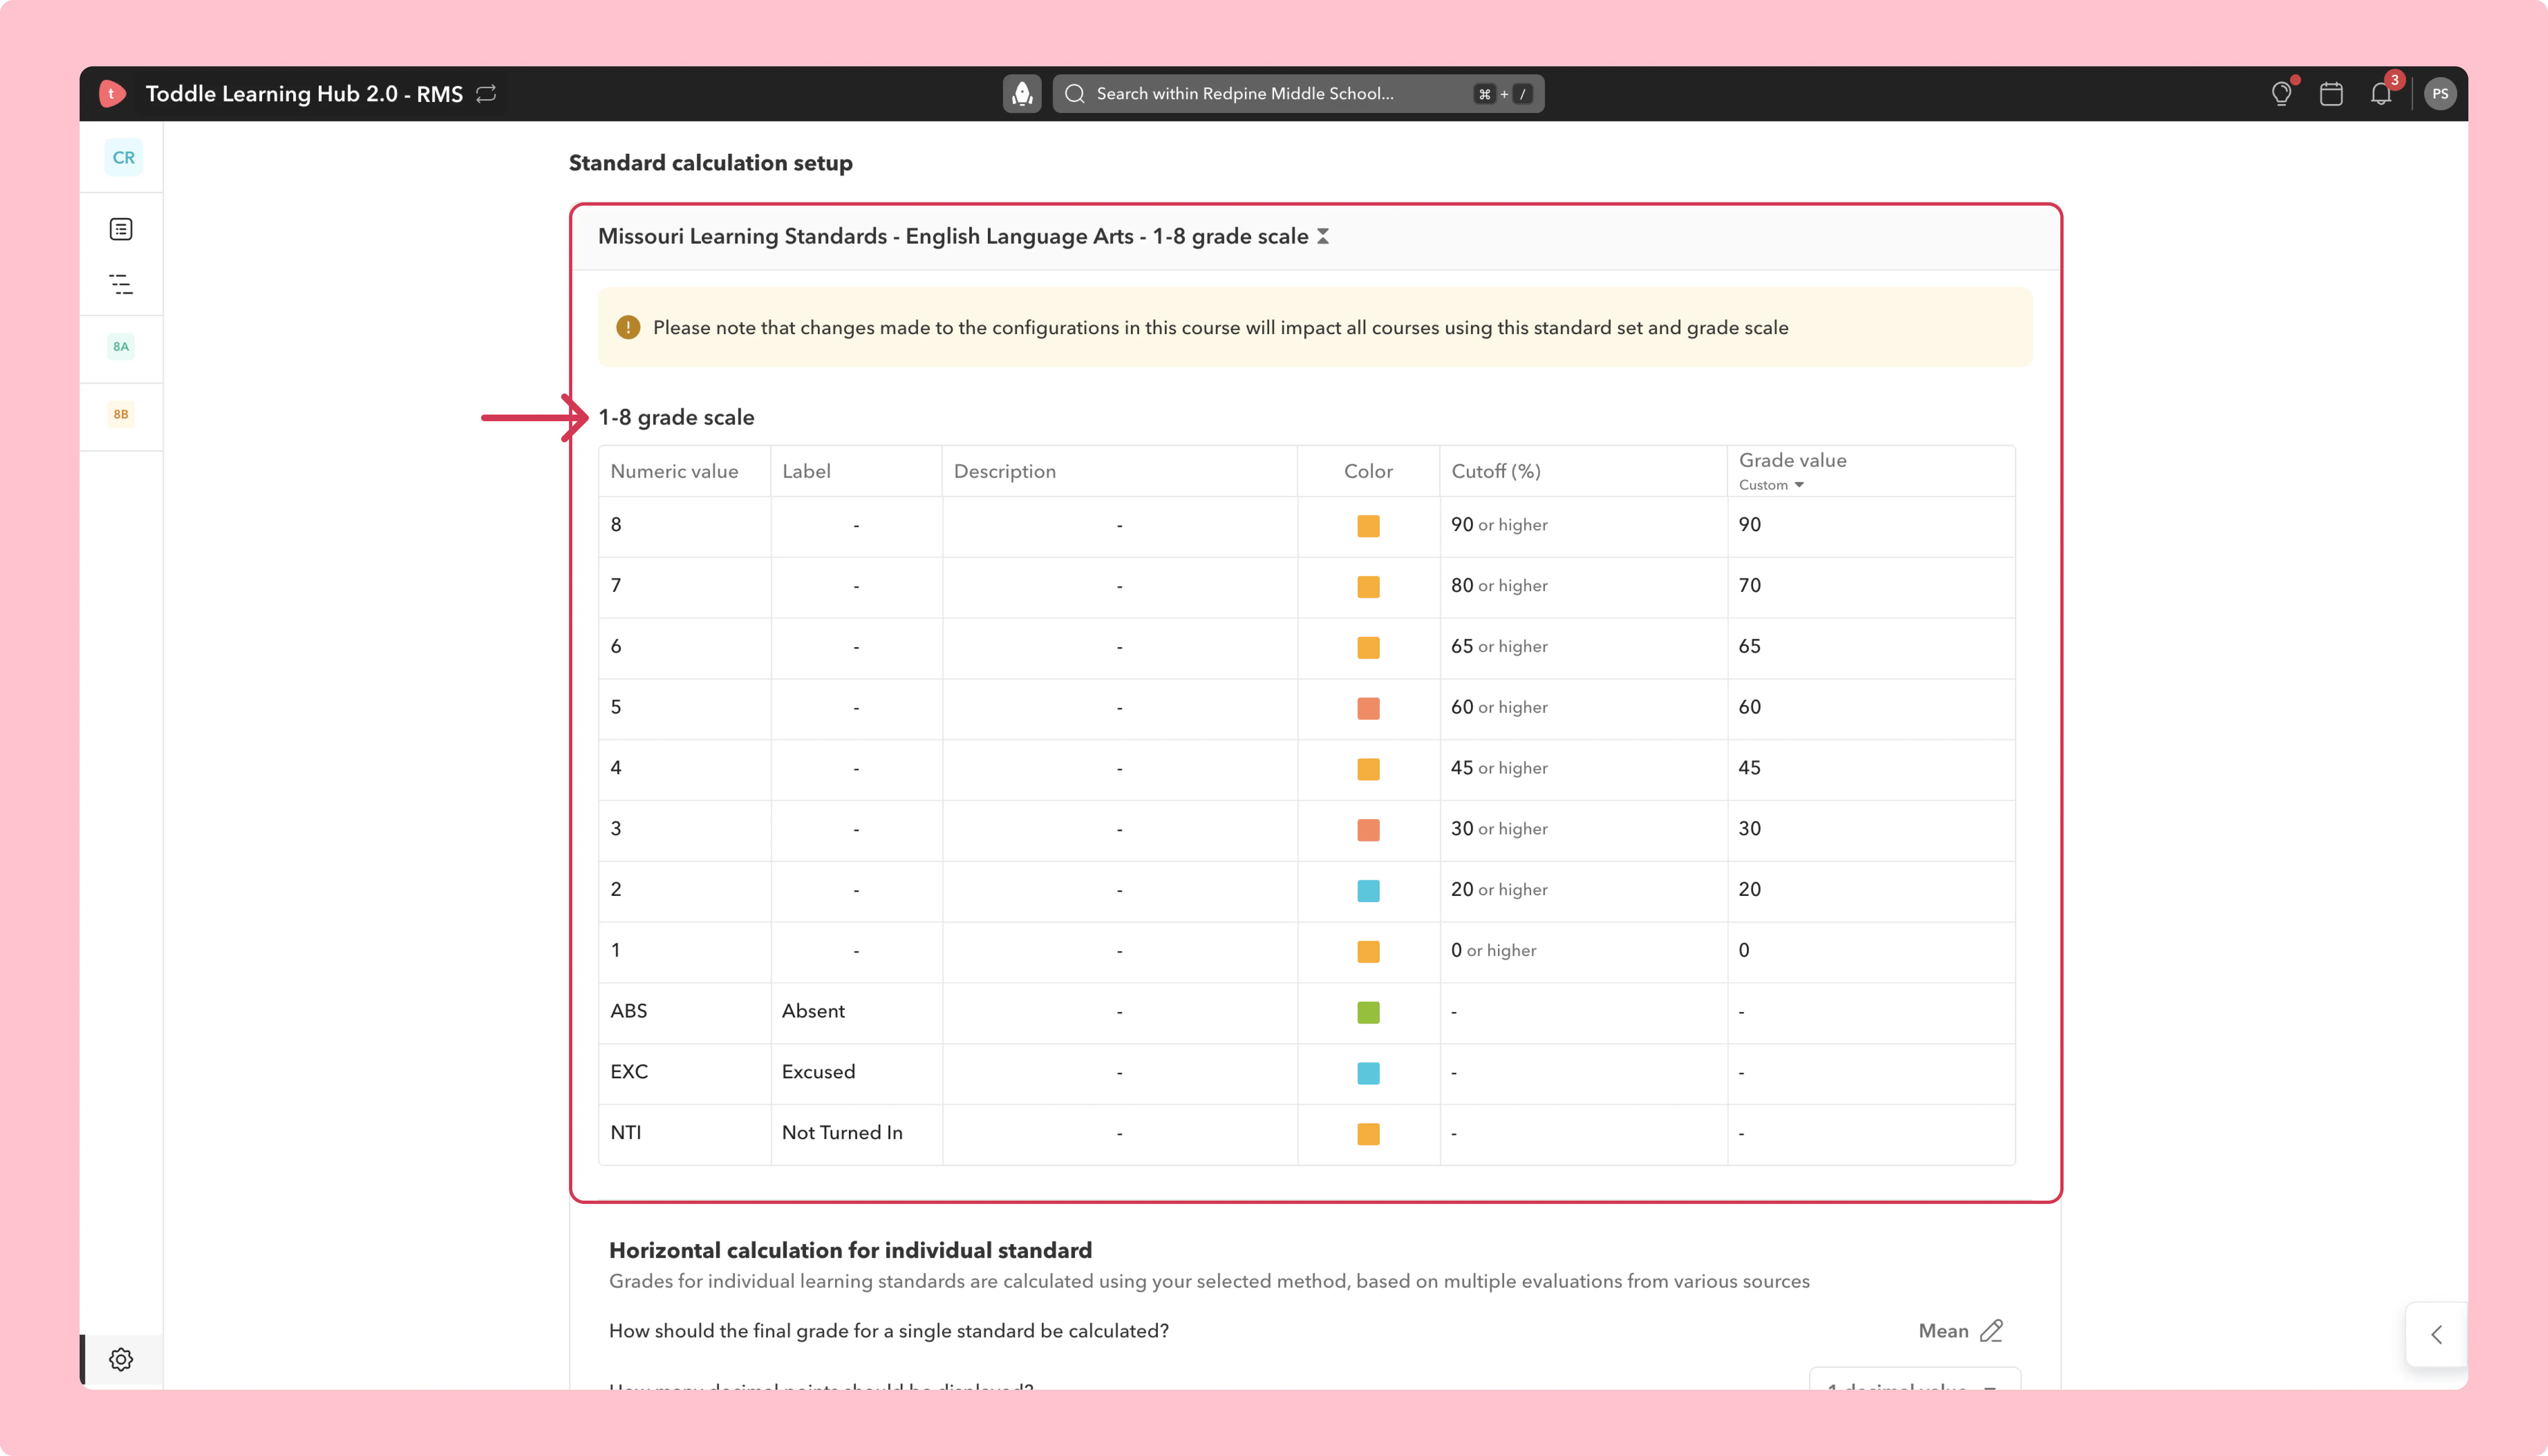Click the color swatch for numeric value 1
Image resolution: width=2548 pixels, height=1456 pixels.
[1368, 952]
